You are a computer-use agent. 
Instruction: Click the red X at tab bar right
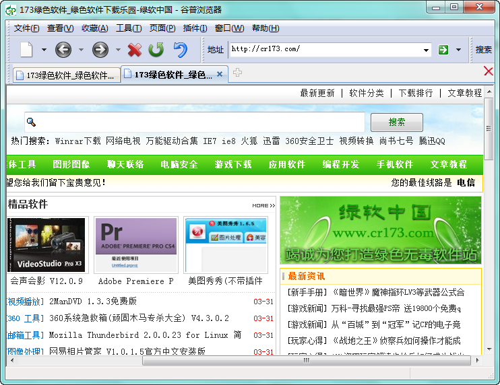coord(488,71)
